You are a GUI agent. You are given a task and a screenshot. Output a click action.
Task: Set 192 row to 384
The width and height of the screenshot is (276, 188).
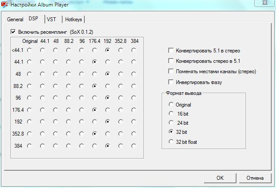pyautogui.click(x=133, y=122)
